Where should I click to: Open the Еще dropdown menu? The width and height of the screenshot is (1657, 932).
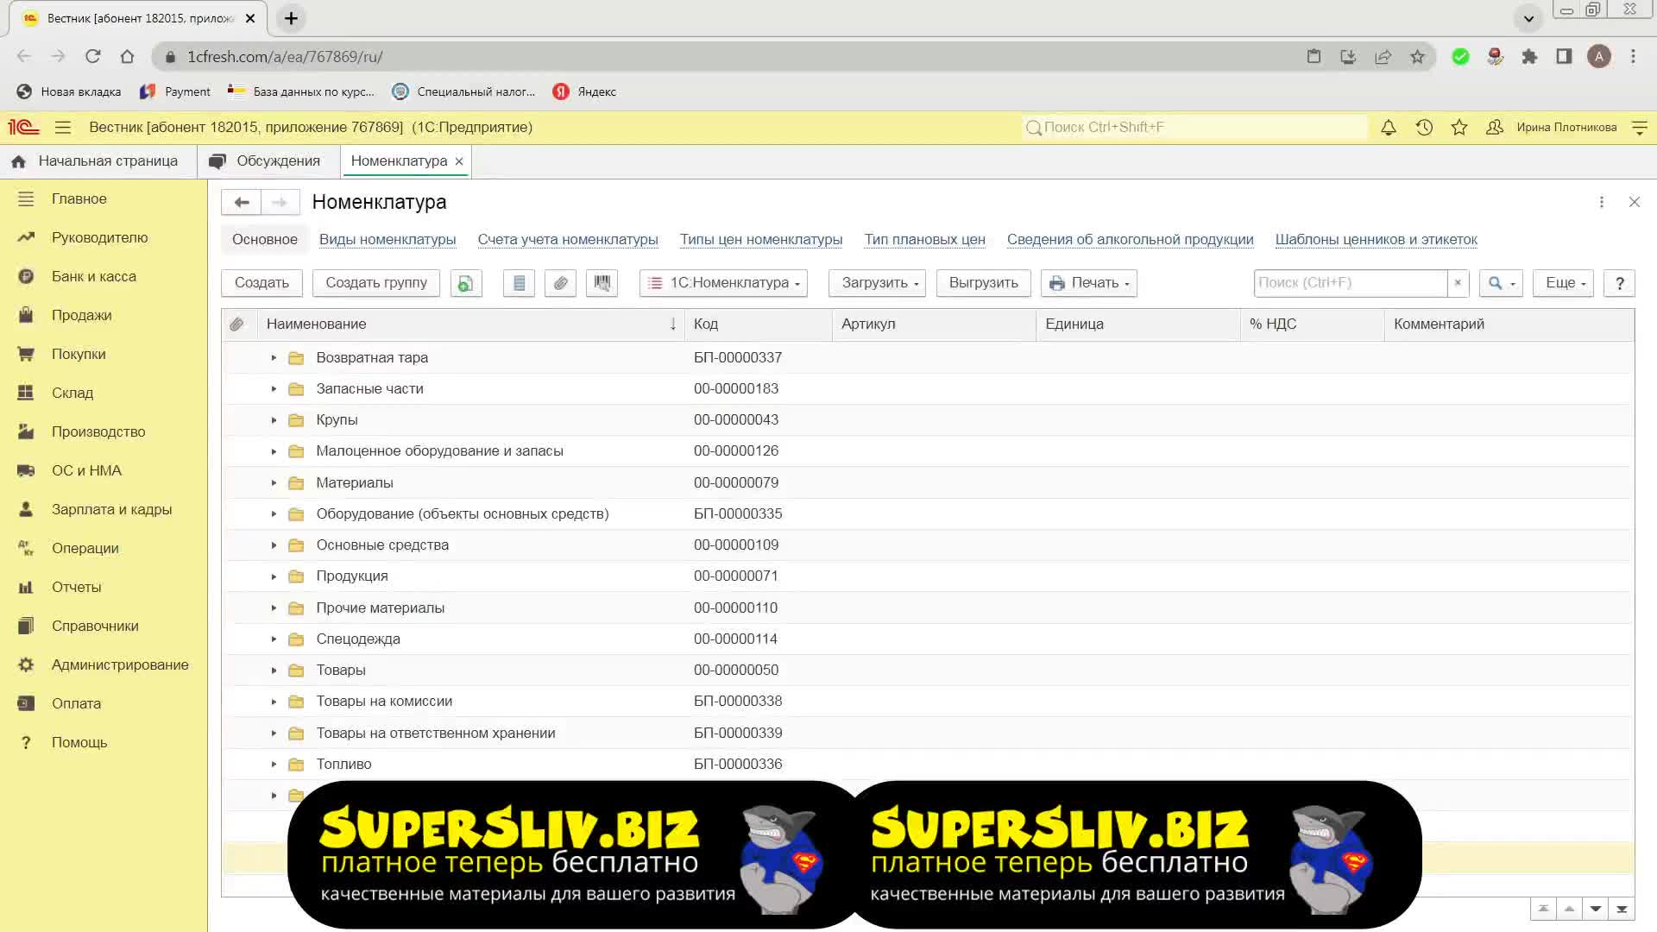pos(1565,283)
